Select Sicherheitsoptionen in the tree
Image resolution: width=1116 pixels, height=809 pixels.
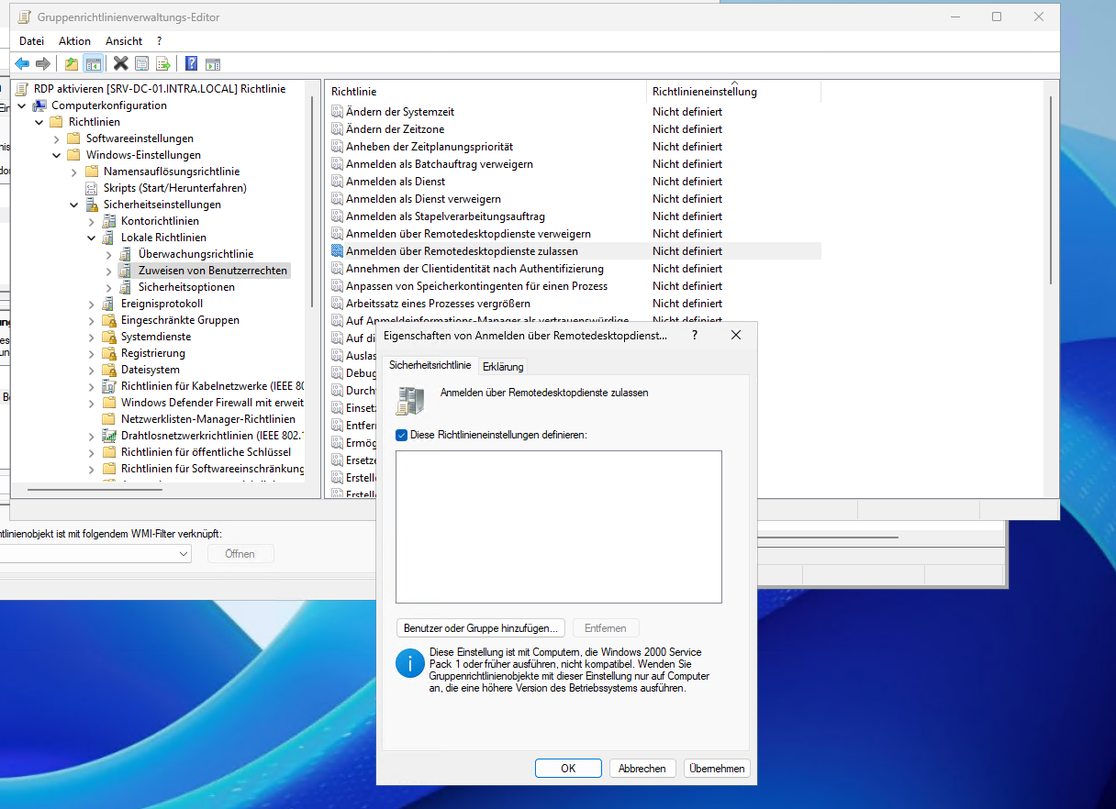click(x=185, y=287)
